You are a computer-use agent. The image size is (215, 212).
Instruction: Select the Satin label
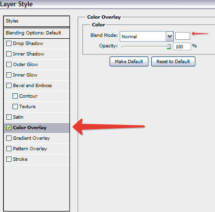(x=18, y=117)
